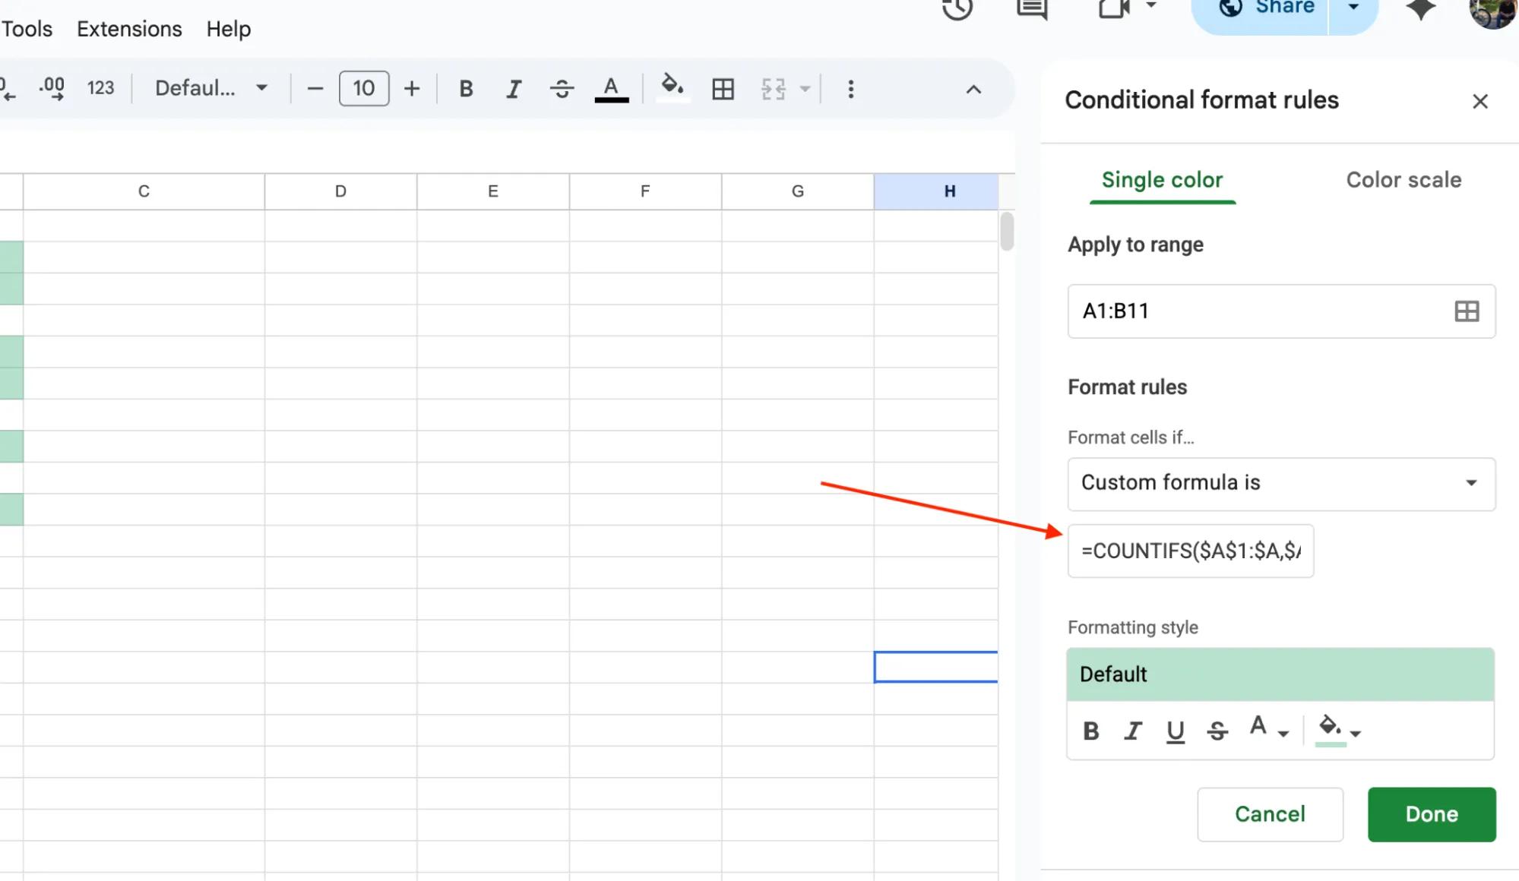The image size is (1519, 881).
Task: Click the Cancel button
Action: tap(1270, 813)
